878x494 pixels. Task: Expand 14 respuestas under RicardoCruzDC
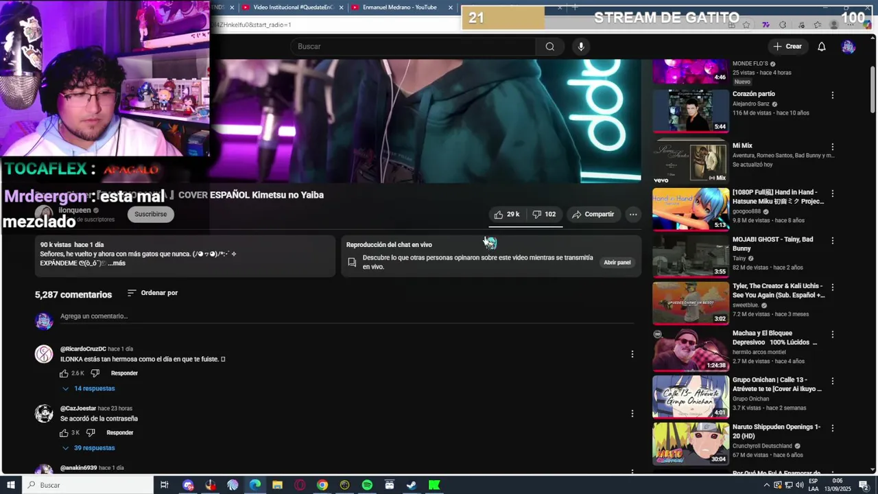click(x=88, y=388)
